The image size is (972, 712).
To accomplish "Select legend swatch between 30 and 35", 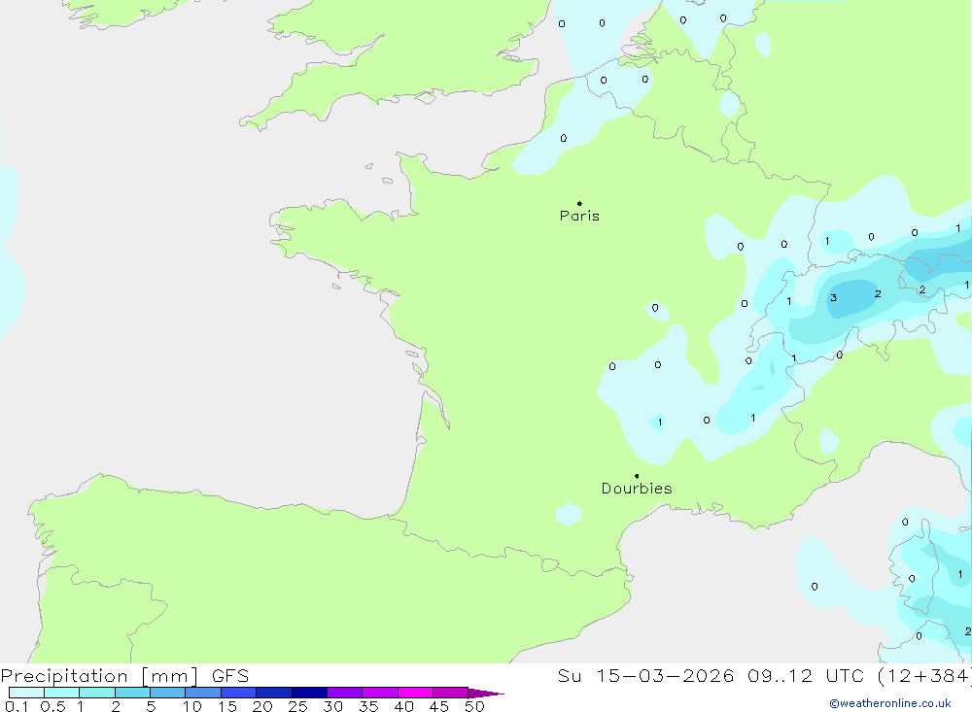I will [345, 693].
